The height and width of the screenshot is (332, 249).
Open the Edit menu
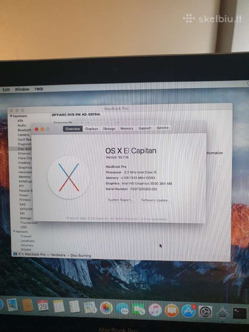(6, 89)
